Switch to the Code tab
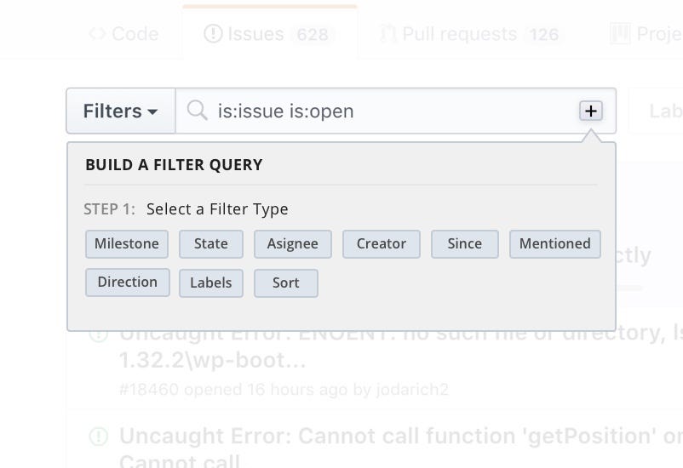This screenshot has height=468, width=683. 124,34
